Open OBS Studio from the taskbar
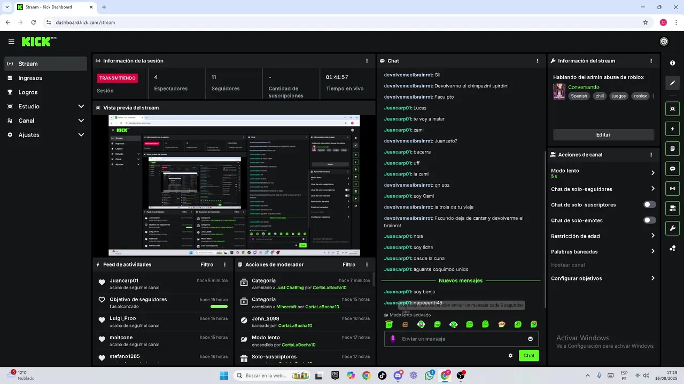Viewport: 684px width, 384px height. click(x=461, y=375)
